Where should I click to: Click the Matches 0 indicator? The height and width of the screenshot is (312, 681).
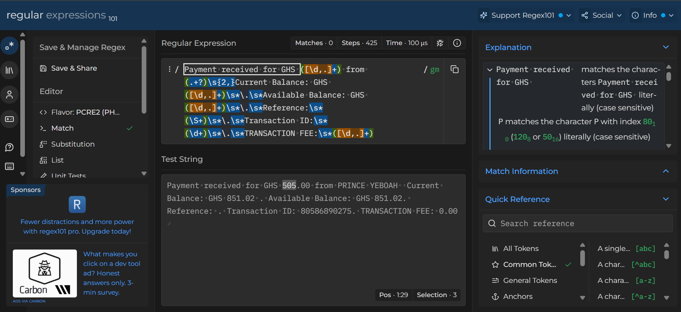coord(314,43)
